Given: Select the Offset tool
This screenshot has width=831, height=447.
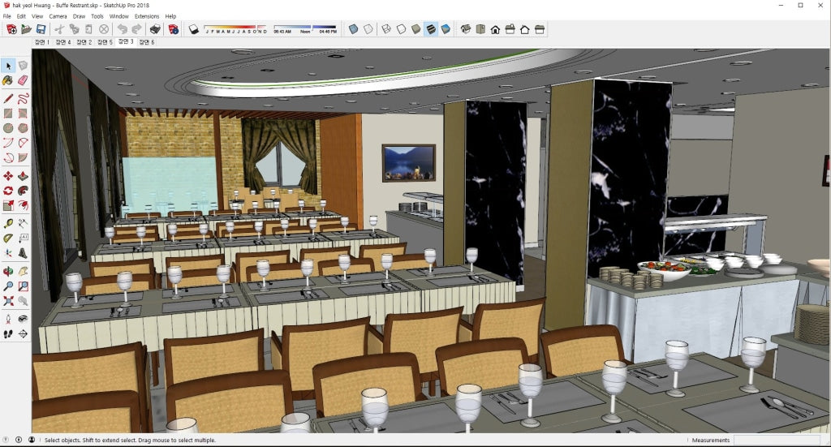Looking at the screenshot, I should click(x=23, y=205).
